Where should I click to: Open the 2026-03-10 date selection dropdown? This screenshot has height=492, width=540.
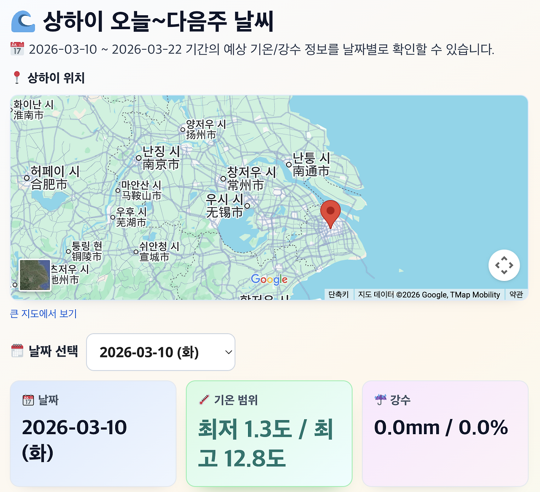pos(160,351)
